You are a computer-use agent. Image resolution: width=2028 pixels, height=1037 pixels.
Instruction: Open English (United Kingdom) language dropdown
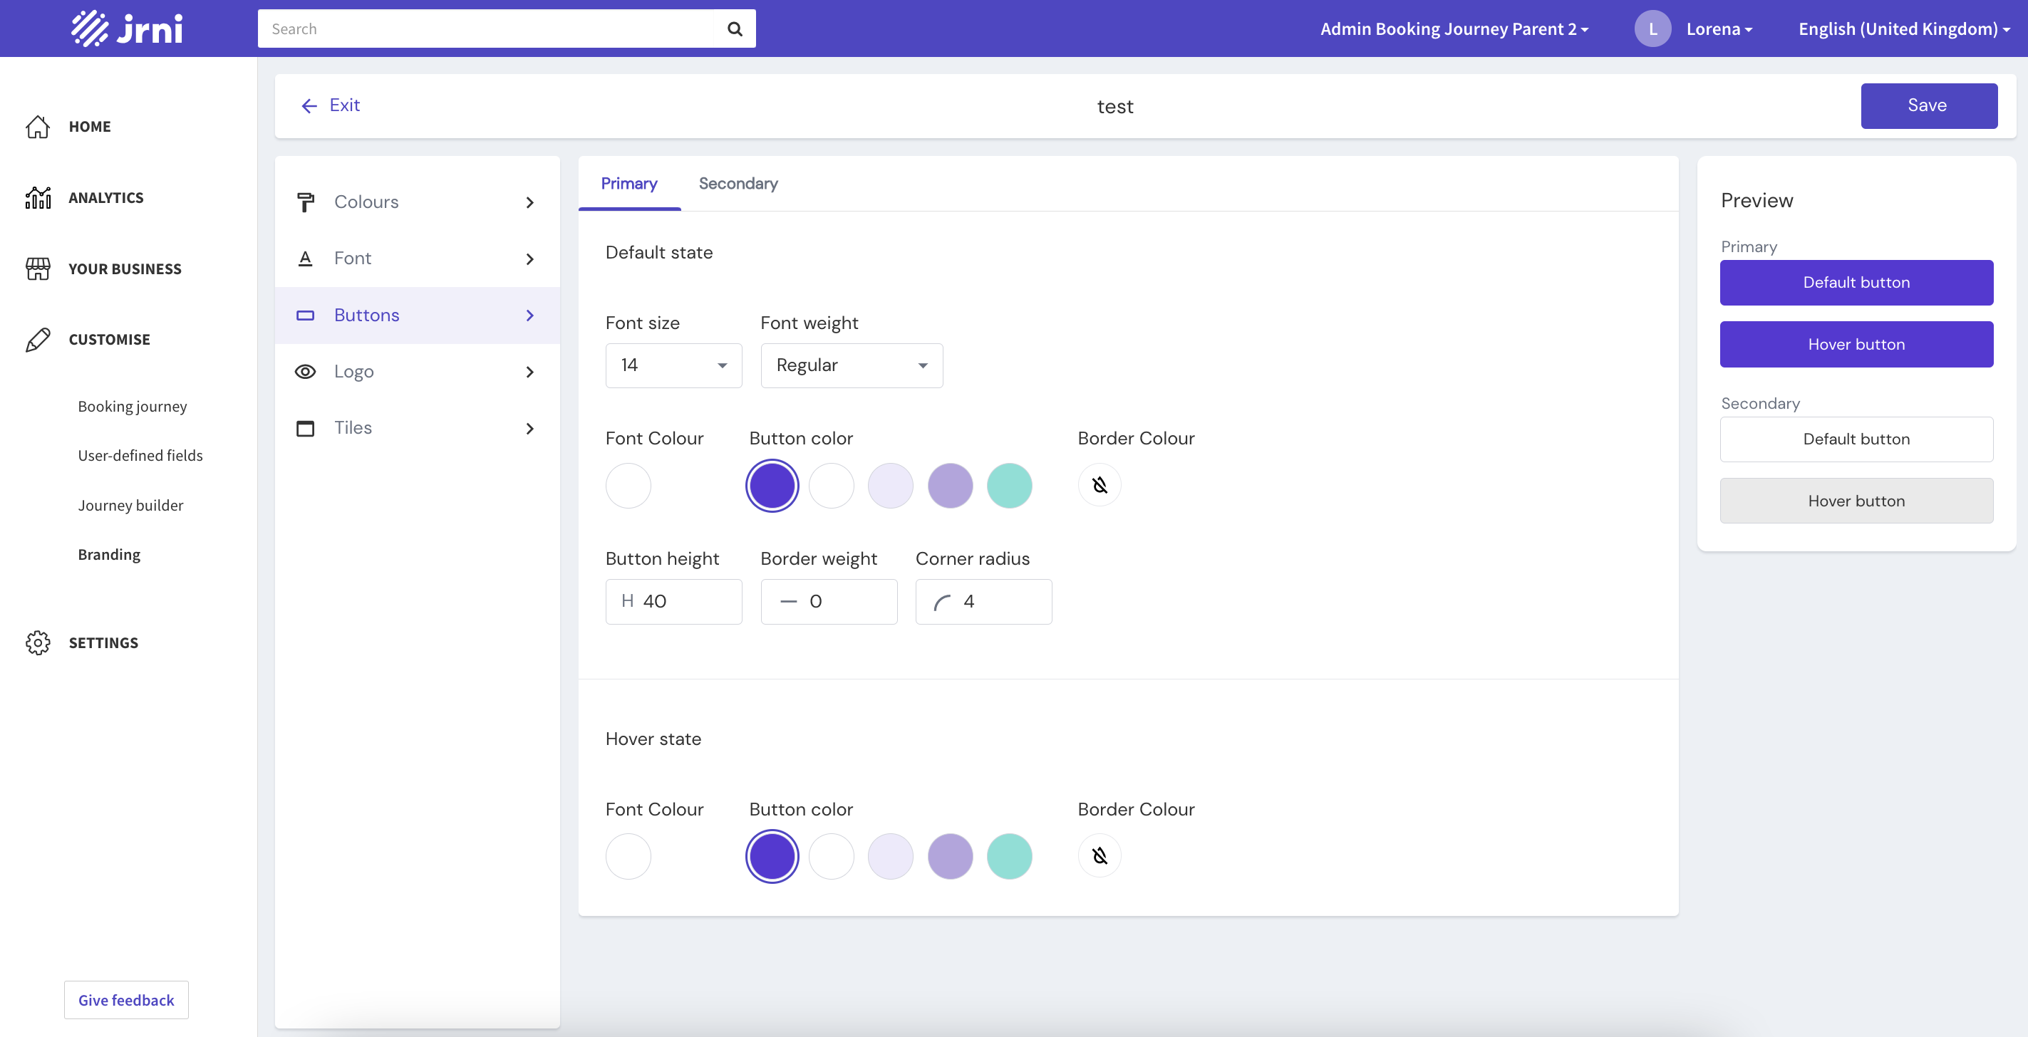pyautogui.click(x=1905, y=29)
